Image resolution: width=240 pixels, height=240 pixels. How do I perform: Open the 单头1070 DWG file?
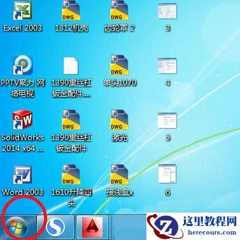click(x=119, y=65)
